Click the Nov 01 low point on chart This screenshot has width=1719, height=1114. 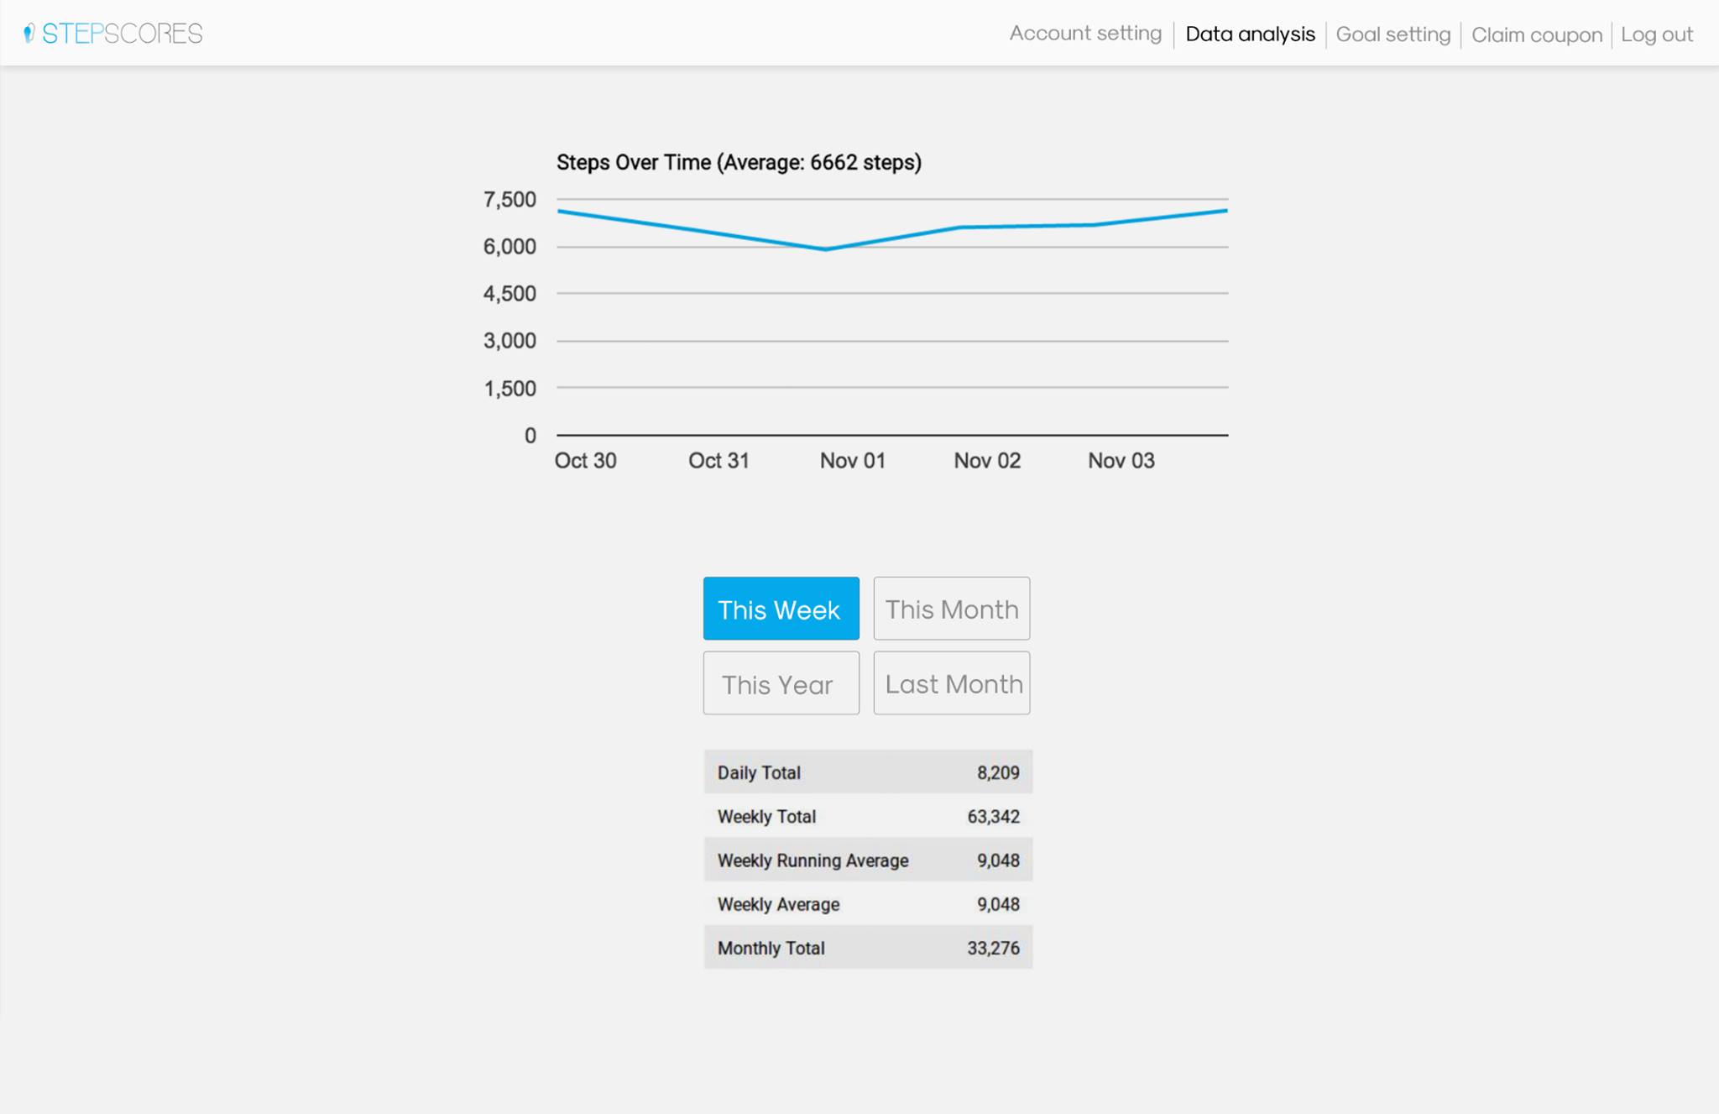(x=826, y=248)
